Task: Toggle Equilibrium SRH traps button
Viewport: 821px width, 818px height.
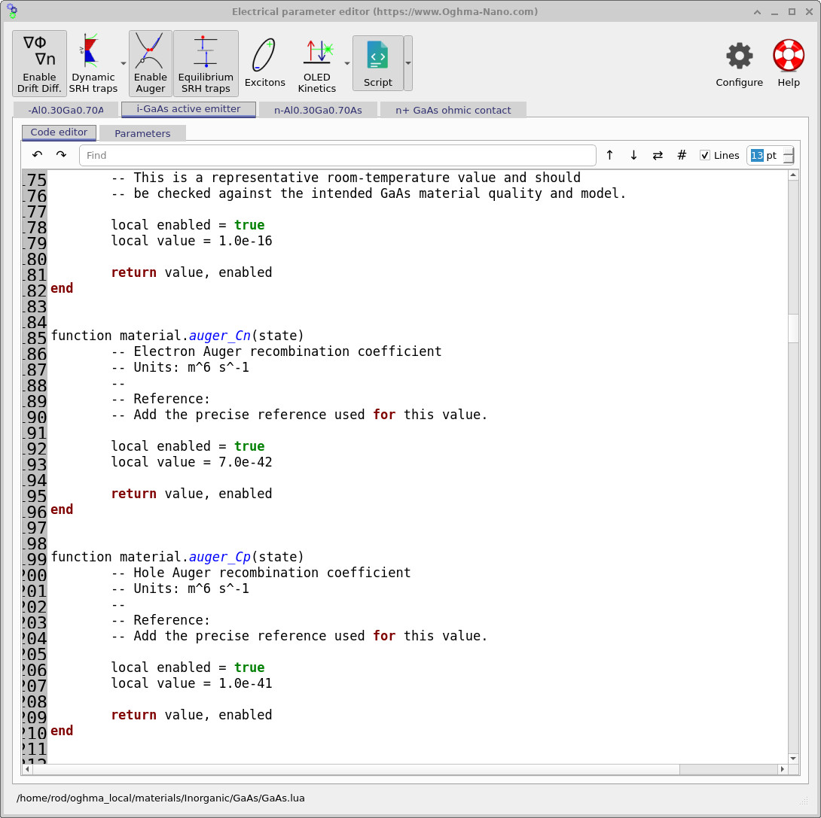Action: tap(206, 63)
